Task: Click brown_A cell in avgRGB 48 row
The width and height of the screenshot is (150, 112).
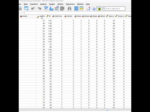Action: click(x=120, y=23)
